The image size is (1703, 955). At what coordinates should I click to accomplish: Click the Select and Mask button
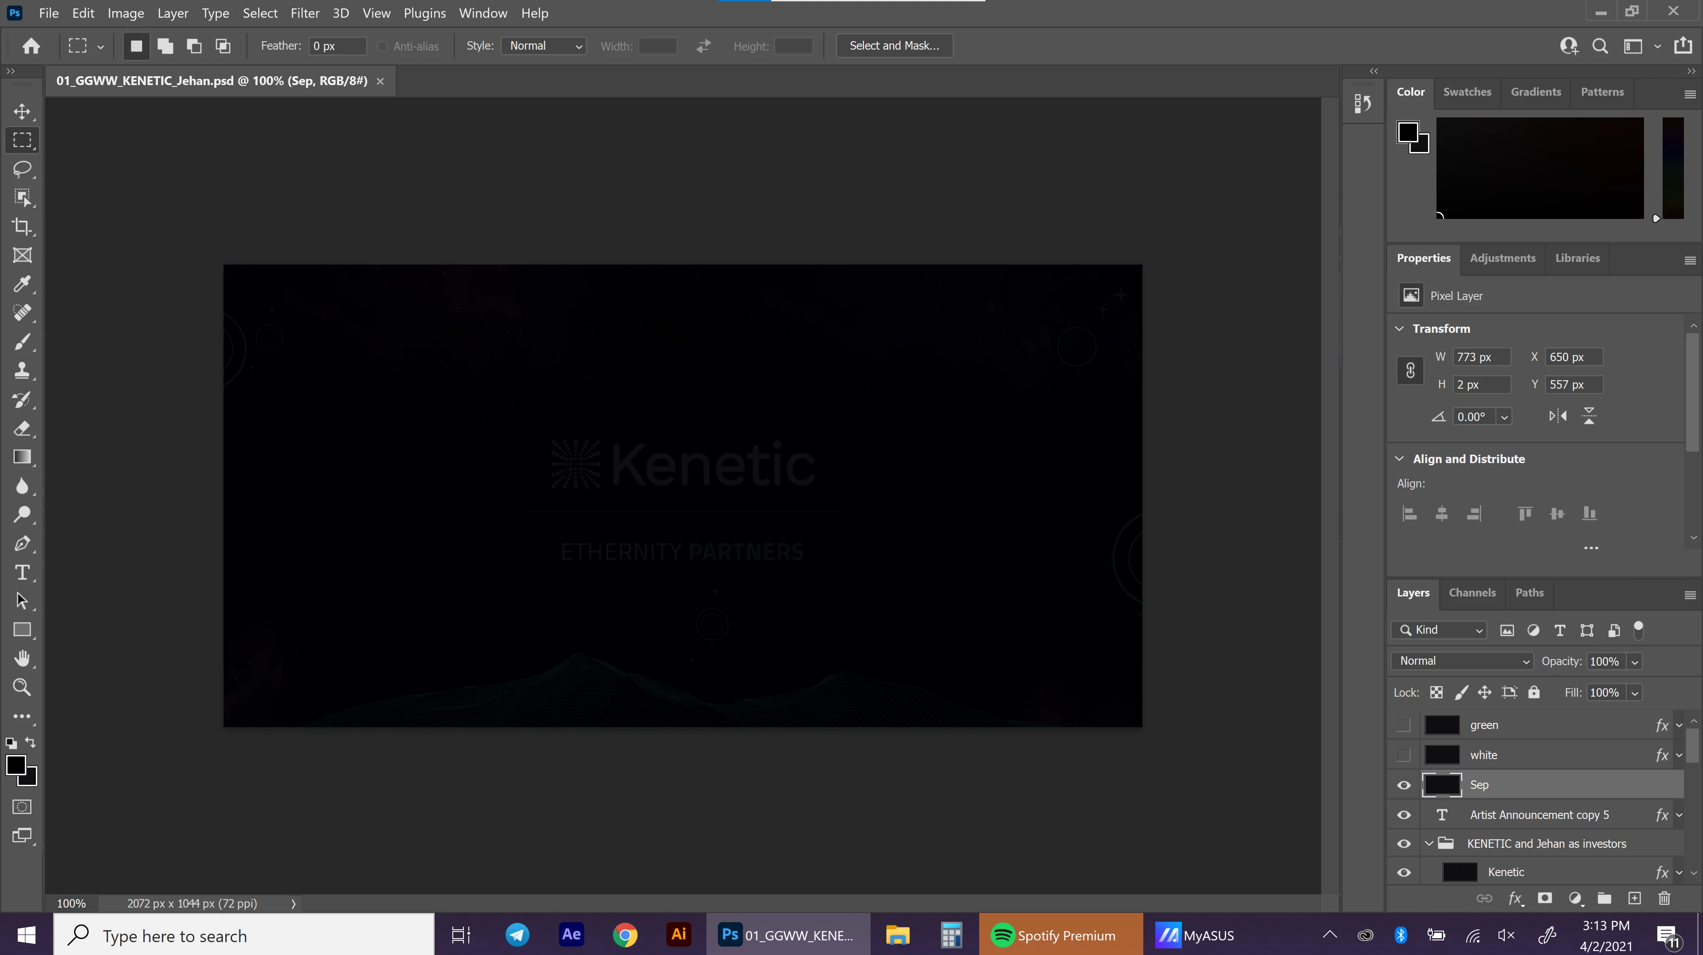(894, 46)
